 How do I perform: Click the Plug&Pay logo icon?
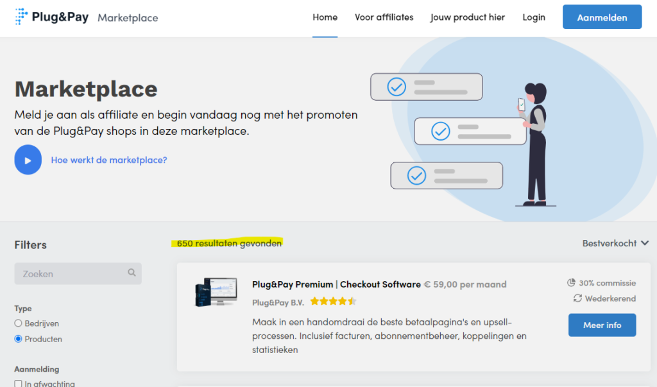pos(21,17)
